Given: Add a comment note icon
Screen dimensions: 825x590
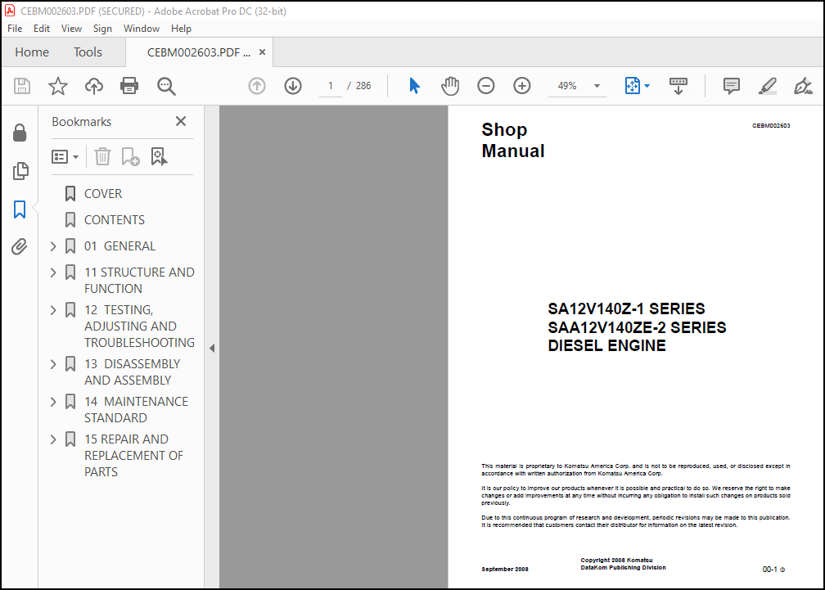Looking at the screenshot, I should [x=732, y=86].
